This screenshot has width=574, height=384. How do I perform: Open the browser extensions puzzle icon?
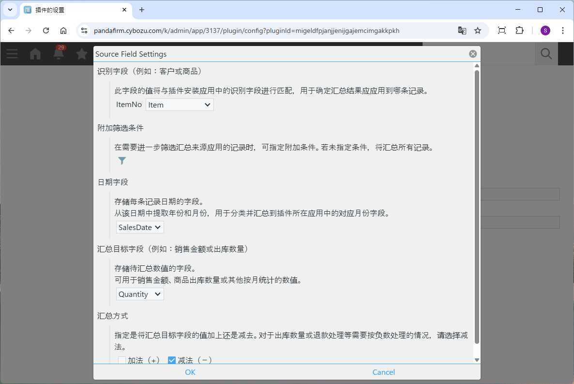(519, 31)
